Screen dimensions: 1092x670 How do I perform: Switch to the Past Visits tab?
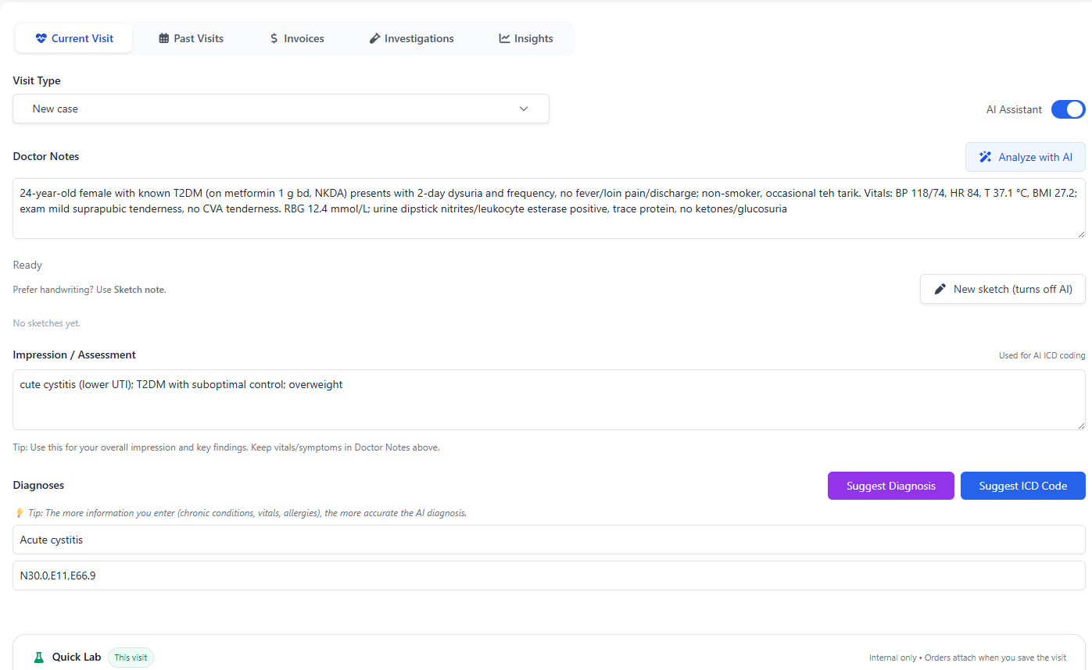pyautogui.click(x=190, y=37)
